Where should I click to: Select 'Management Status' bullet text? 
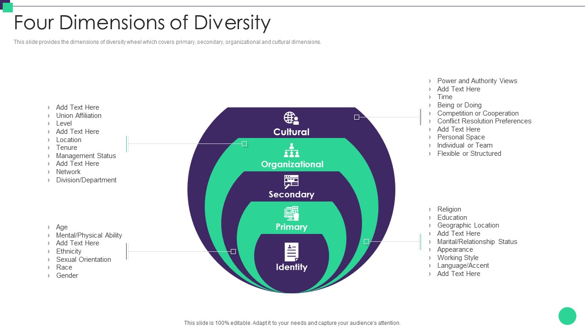tap(86, 156)
